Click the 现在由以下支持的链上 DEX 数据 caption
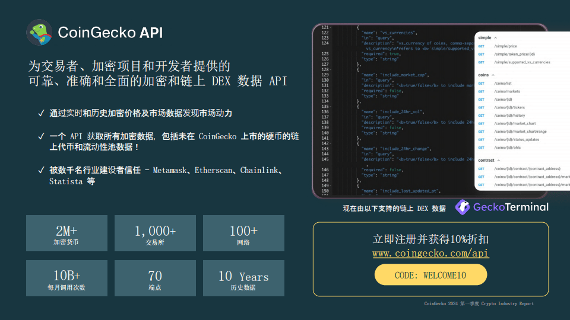Screen dimensions: 570x320 coord(394,209)
